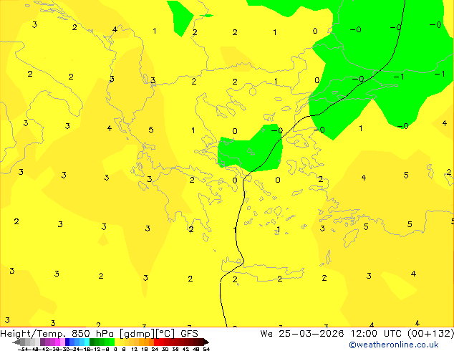Click the 12:00 UTC time text

pyautogui.click(x=376, y=333)
